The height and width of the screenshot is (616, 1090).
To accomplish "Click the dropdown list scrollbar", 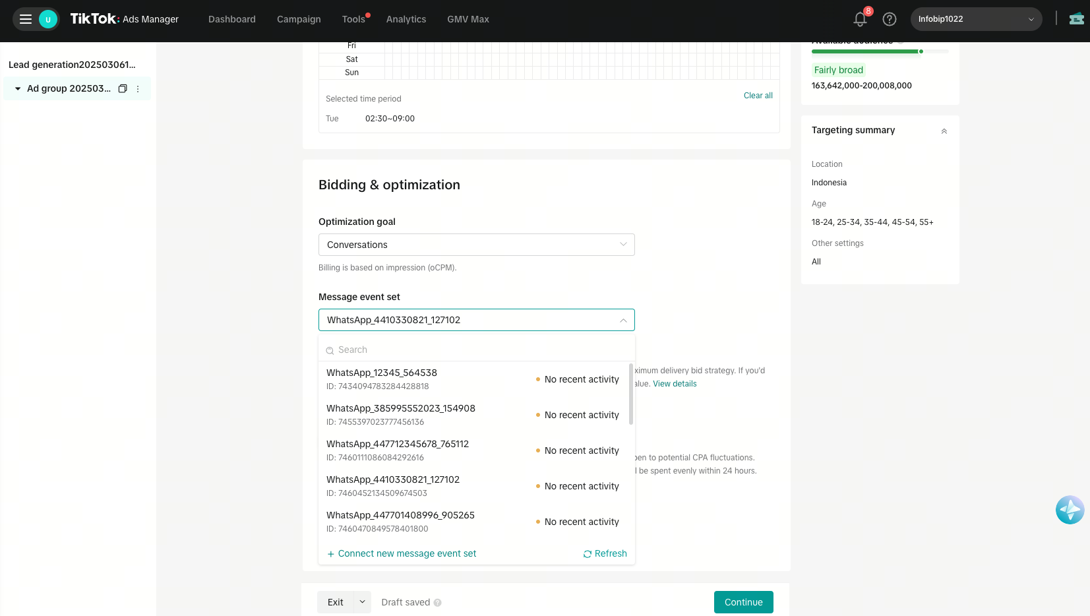I will [x=631, y=394].
